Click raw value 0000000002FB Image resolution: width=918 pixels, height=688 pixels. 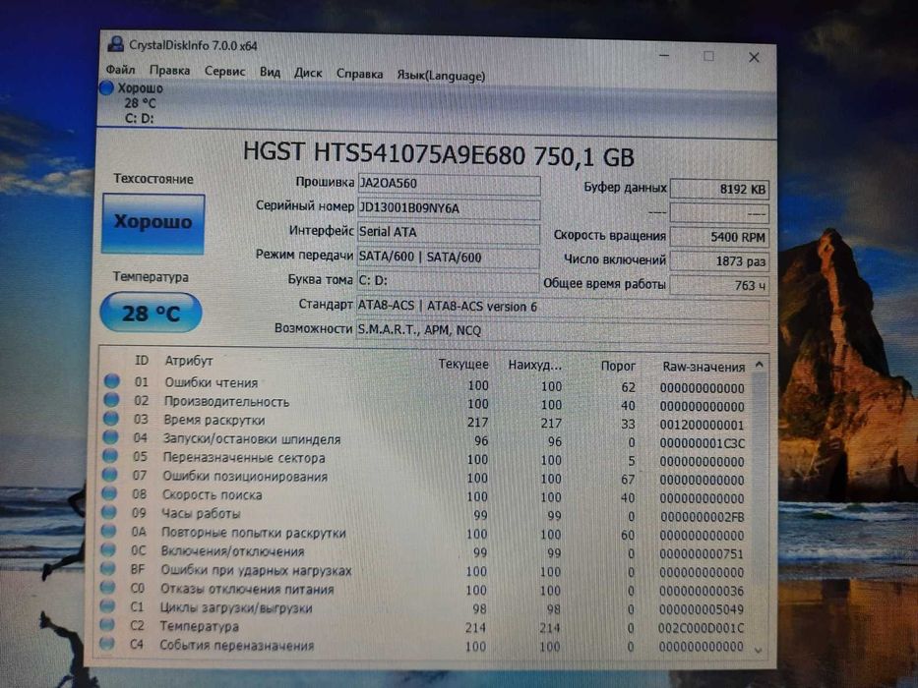(702, 517)
